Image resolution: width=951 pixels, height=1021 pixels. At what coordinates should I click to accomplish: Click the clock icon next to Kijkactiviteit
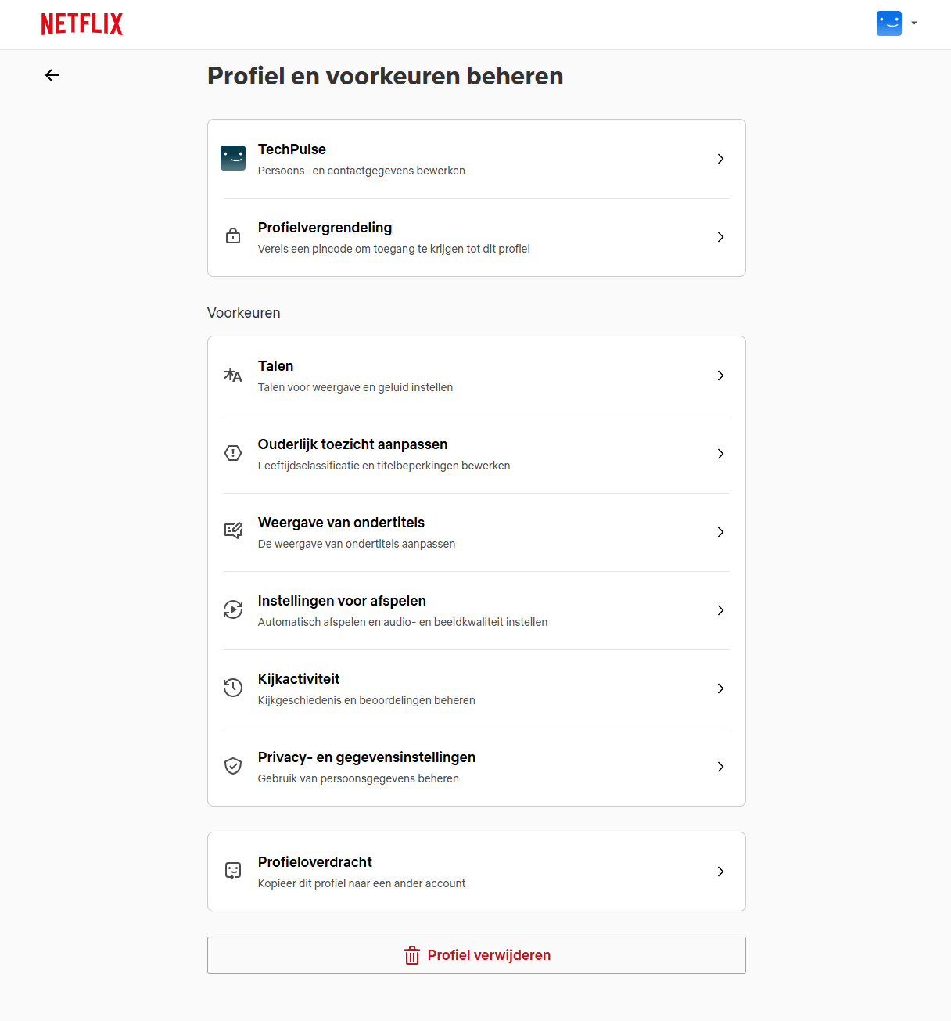pyautogui.click(x=233, y=688)
